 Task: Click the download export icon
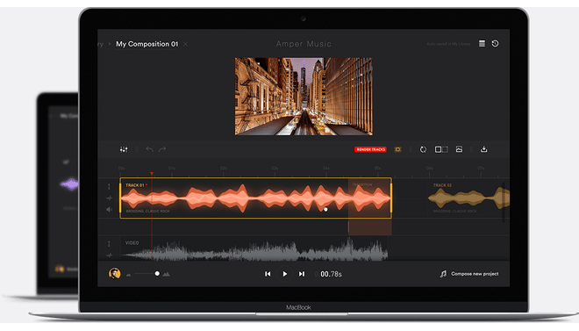point(483,149)
